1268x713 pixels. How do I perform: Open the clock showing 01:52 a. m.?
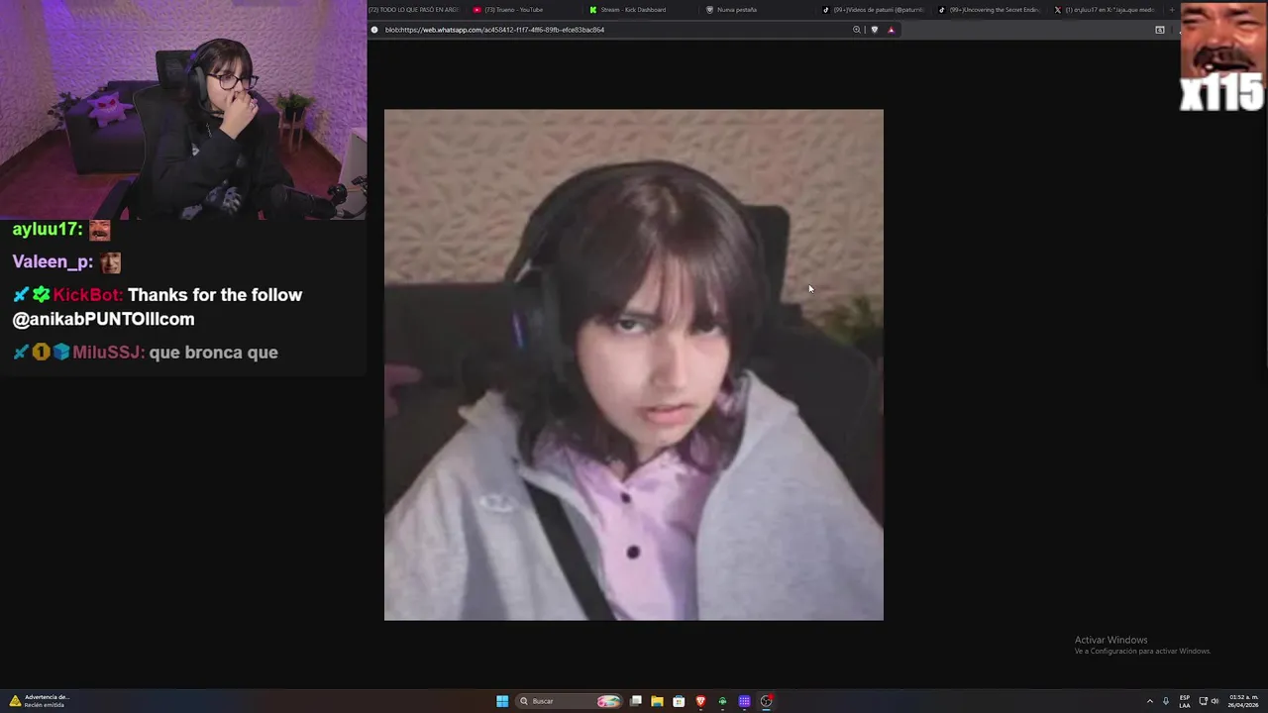coord(1244,701)
